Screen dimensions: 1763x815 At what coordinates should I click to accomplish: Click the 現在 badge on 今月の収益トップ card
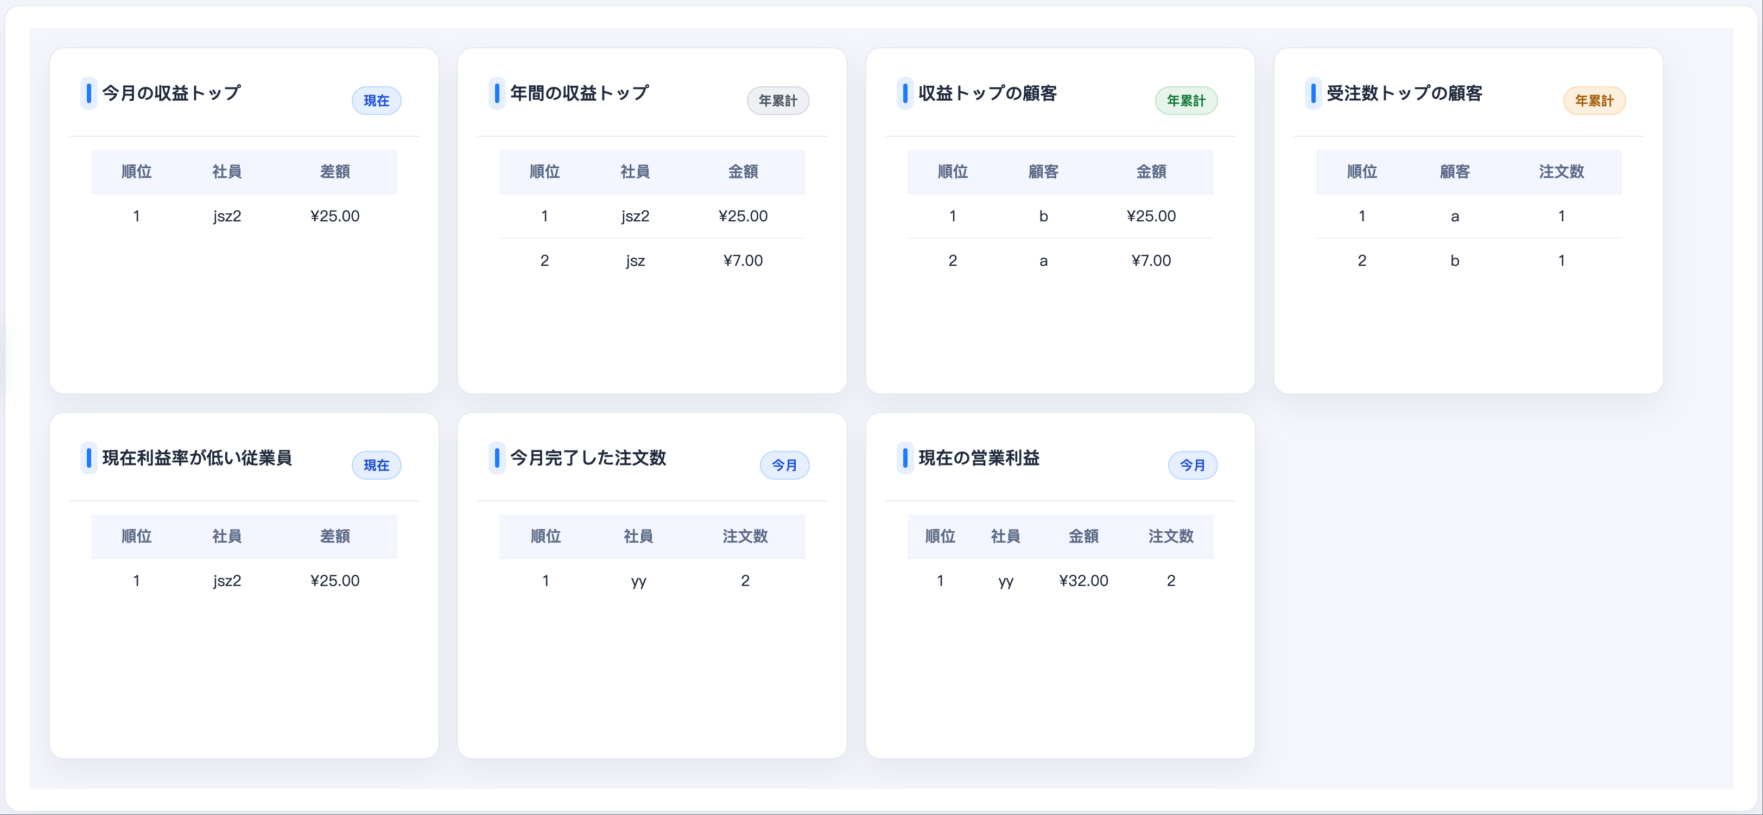click(x=376, y=100)
